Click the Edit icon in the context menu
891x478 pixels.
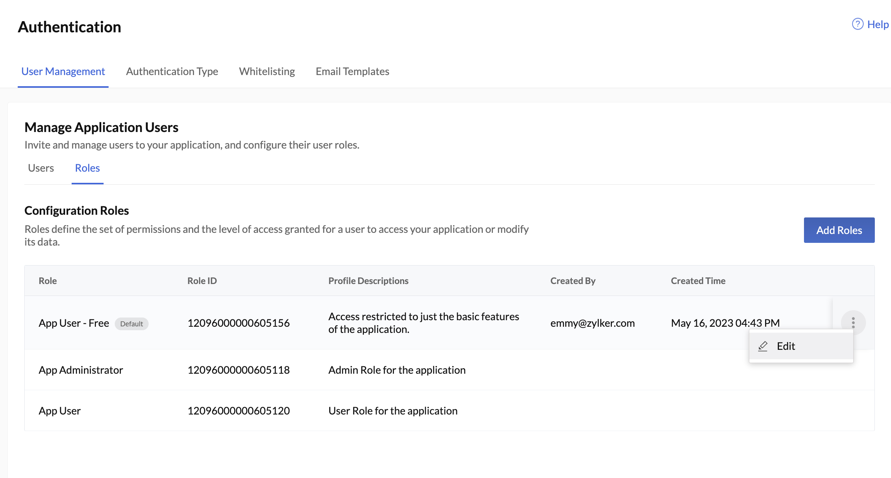tap(763, 346)
